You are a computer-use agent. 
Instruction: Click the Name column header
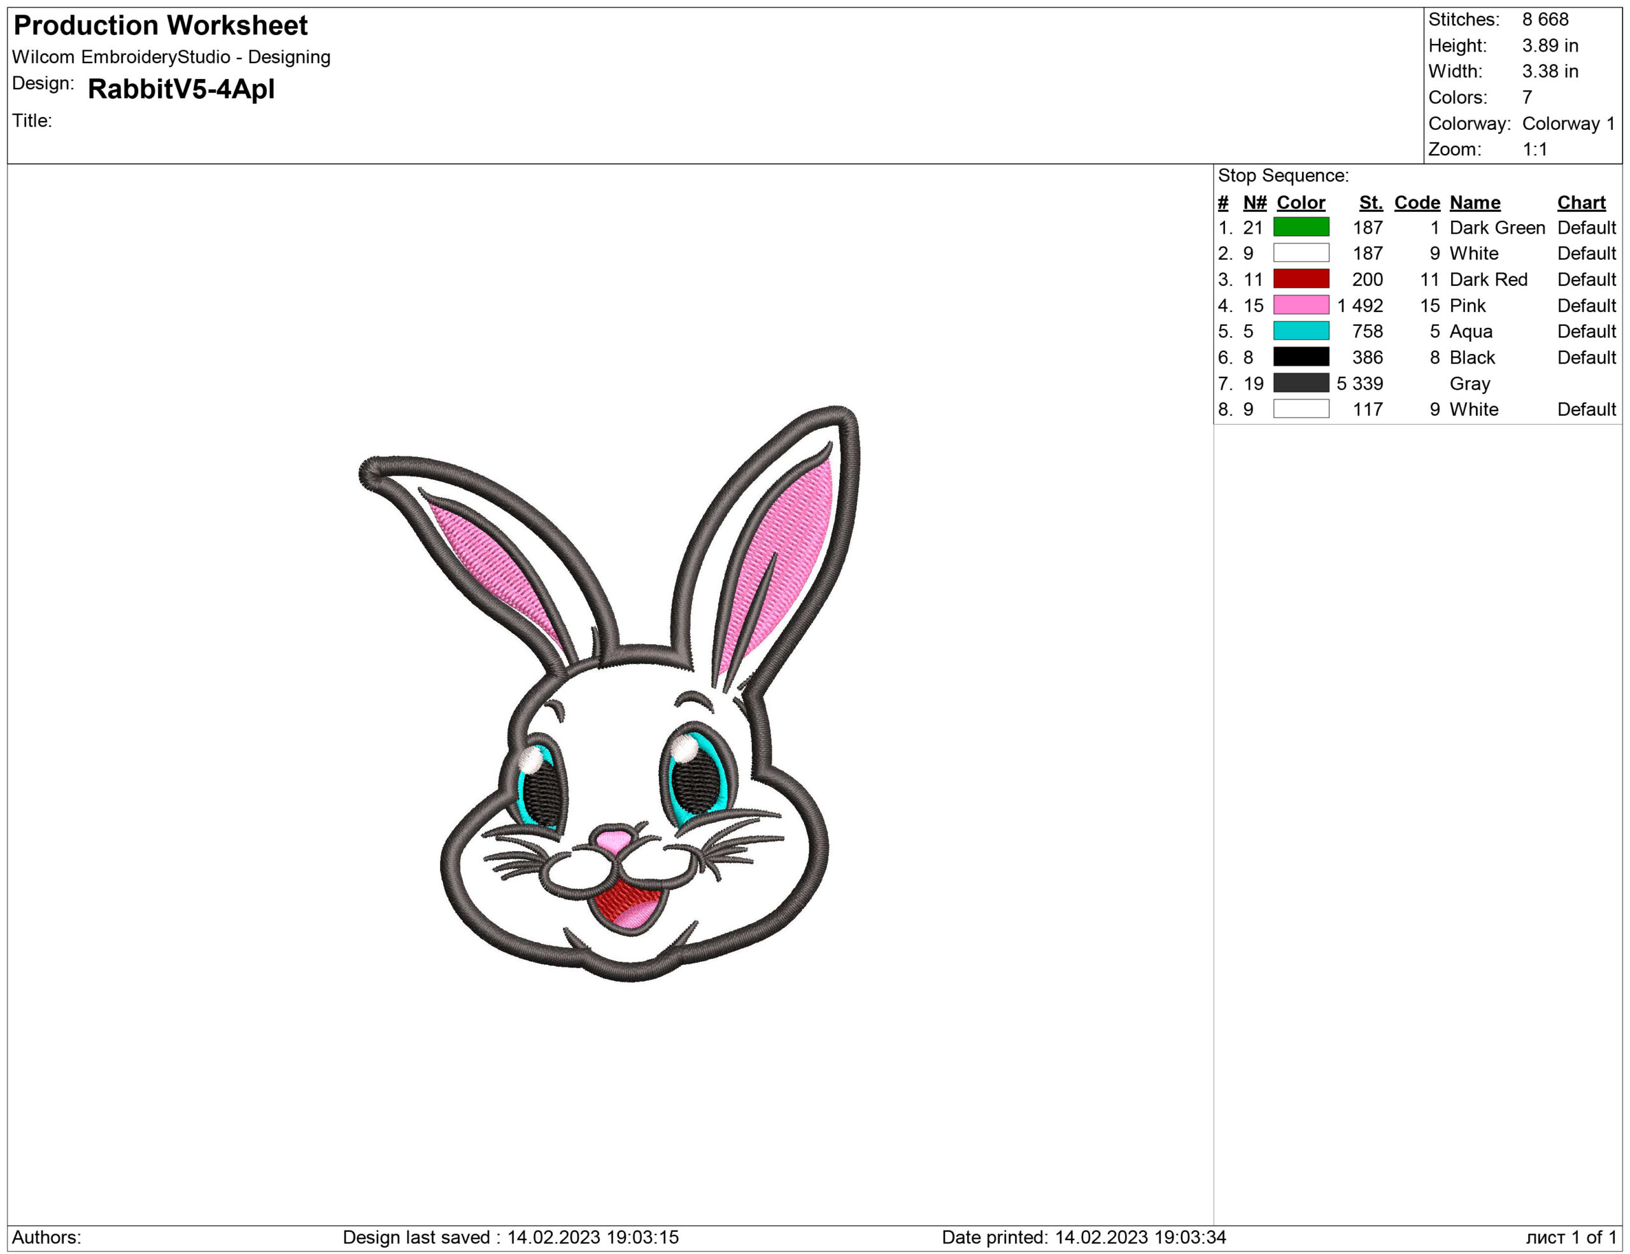1474,201
